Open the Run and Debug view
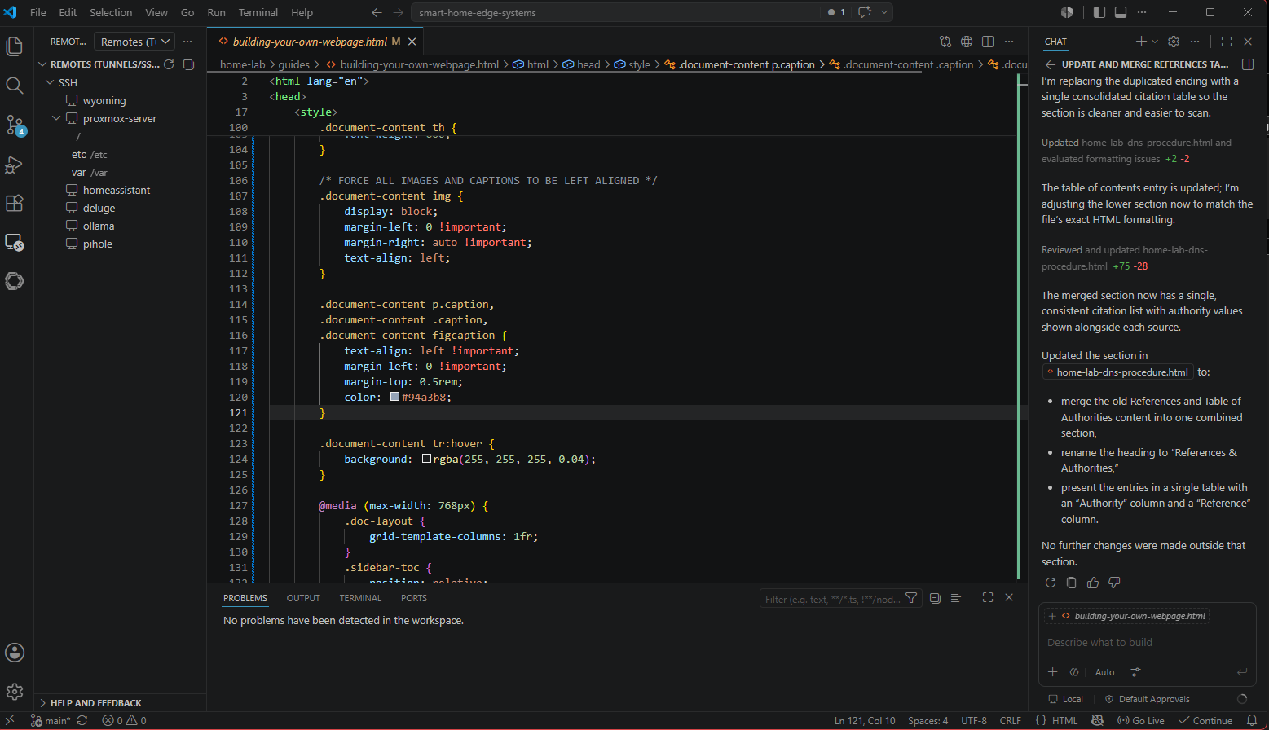 click(14, 165)
